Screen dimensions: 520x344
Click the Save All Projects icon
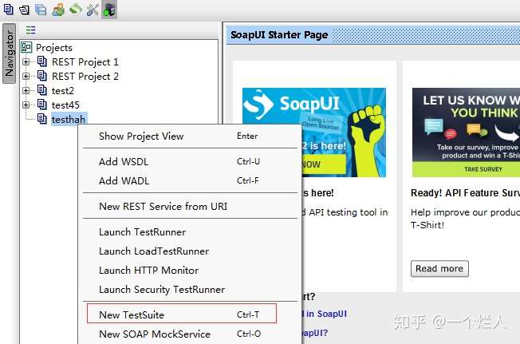click(41, 10)
